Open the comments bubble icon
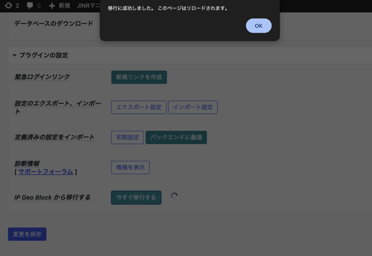This screenshot has width=372, height=256. click(30, 6)
